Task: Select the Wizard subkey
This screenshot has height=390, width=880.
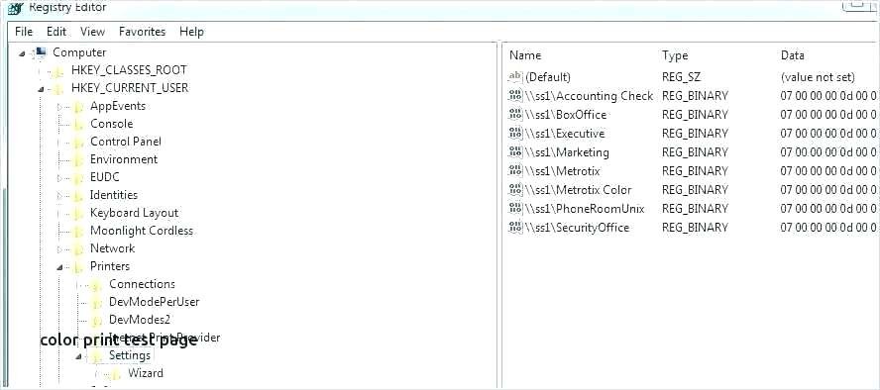Action: click(146, 373)
